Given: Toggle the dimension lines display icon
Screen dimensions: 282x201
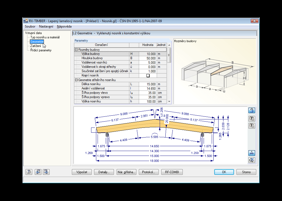Looking at the screenshot, I should click(252, 153).
